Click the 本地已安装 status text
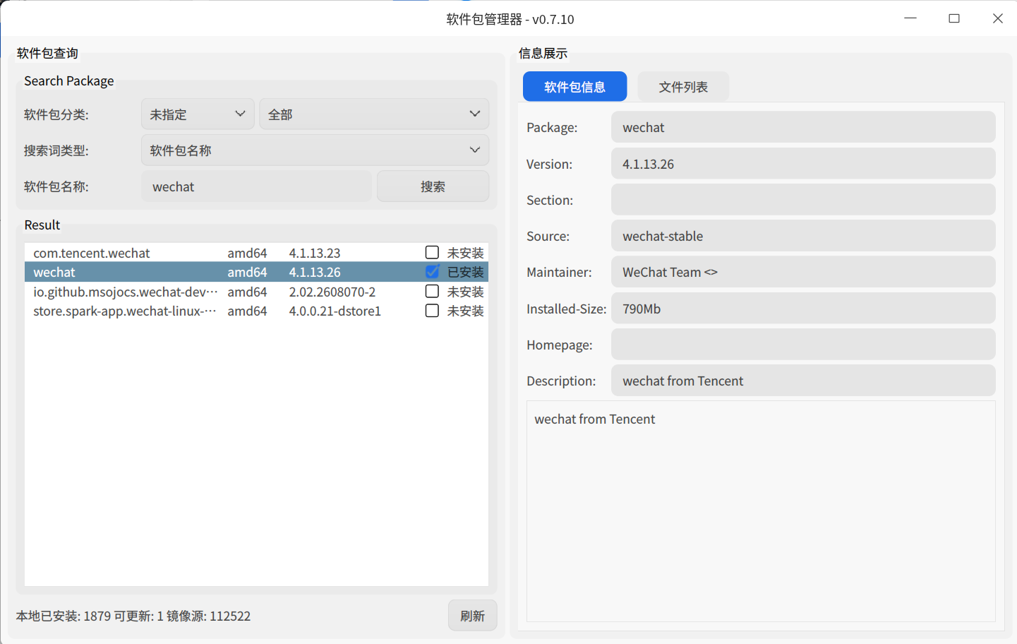This screenshot has height=644, width=1017. 133,616
